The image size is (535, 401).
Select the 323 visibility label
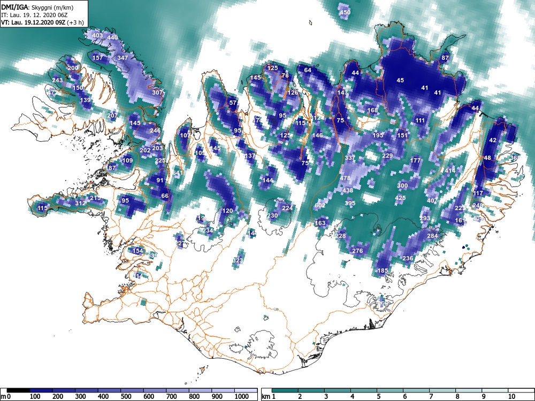[x=238, y=260]
